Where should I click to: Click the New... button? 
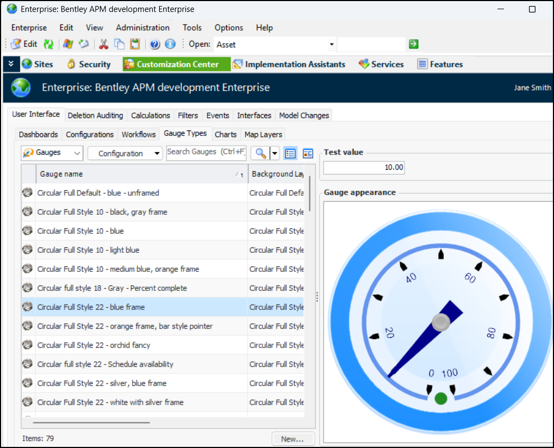(292, 439)
